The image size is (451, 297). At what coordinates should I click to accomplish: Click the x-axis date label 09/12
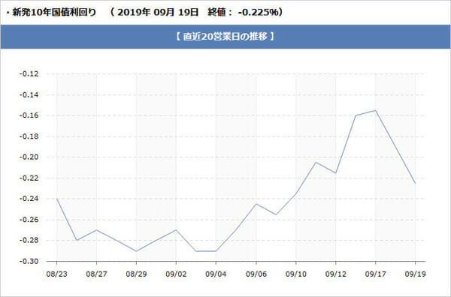point(336,274)
